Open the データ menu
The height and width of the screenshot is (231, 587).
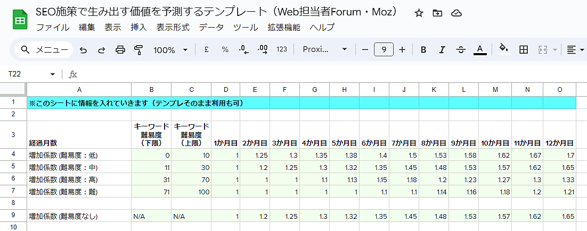click(x=211, y=28)
